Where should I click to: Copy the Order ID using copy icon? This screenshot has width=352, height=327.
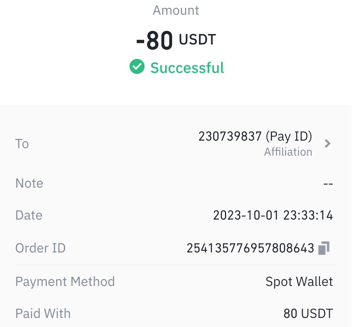(x=324, y=248)
